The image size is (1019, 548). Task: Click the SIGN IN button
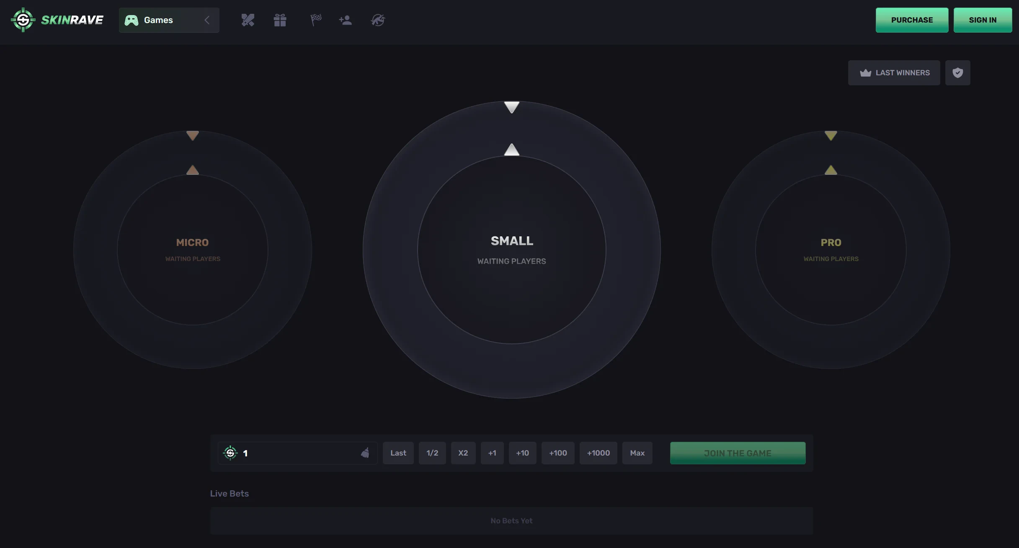coord(983,20)
